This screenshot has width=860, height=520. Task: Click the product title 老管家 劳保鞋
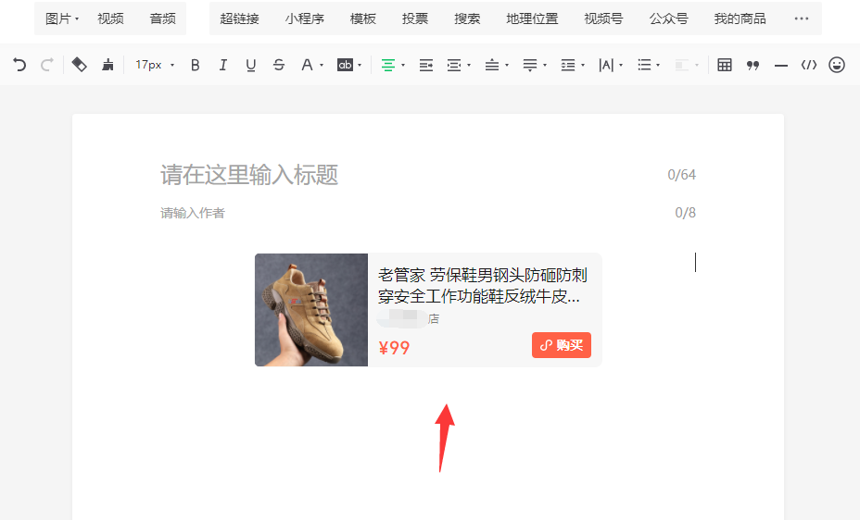(x=483, y=285)
